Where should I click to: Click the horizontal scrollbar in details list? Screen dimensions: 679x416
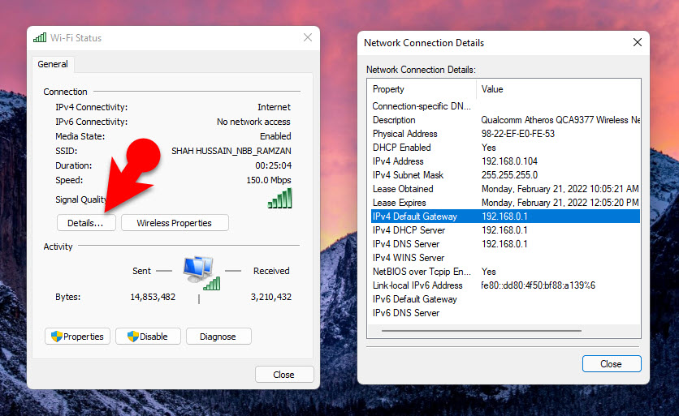[481, 331]
